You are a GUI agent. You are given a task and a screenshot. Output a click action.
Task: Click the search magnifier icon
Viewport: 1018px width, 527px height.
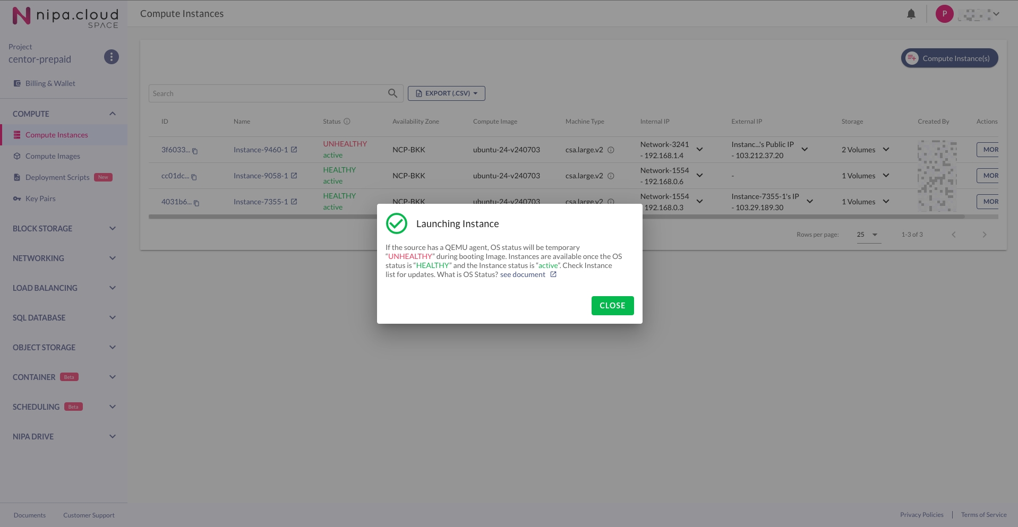(x=392, y=93)
